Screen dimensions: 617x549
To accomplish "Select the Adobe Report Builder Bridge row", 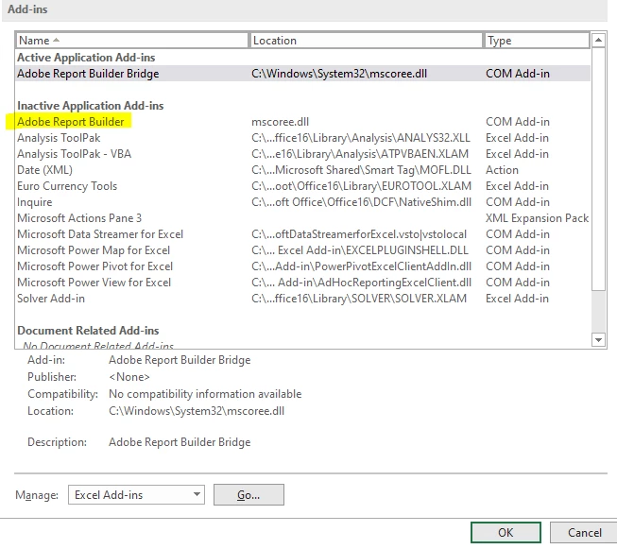I will 302,74.
